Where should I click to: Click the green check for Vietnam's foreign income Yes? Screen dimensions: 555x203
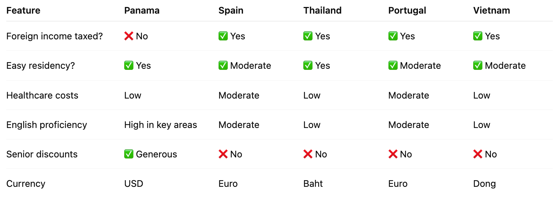click(x=478, y=36)
